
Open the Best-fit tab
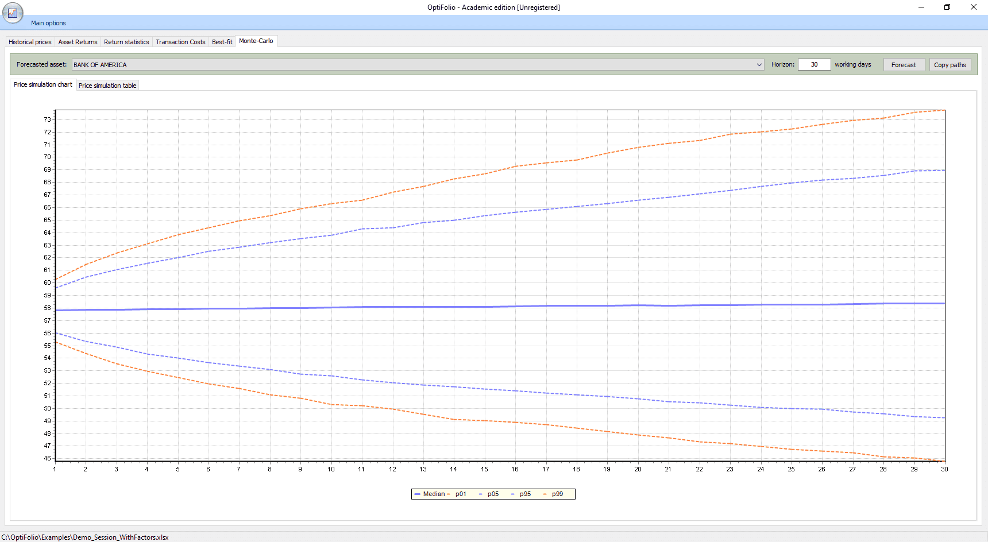(x=222, y=42)
